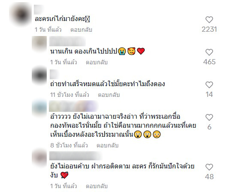Reply to the top comment posted 1 day ago
The height and width of the screenshot is (192, 226).
pyautogui.click(x=81, y=30)
